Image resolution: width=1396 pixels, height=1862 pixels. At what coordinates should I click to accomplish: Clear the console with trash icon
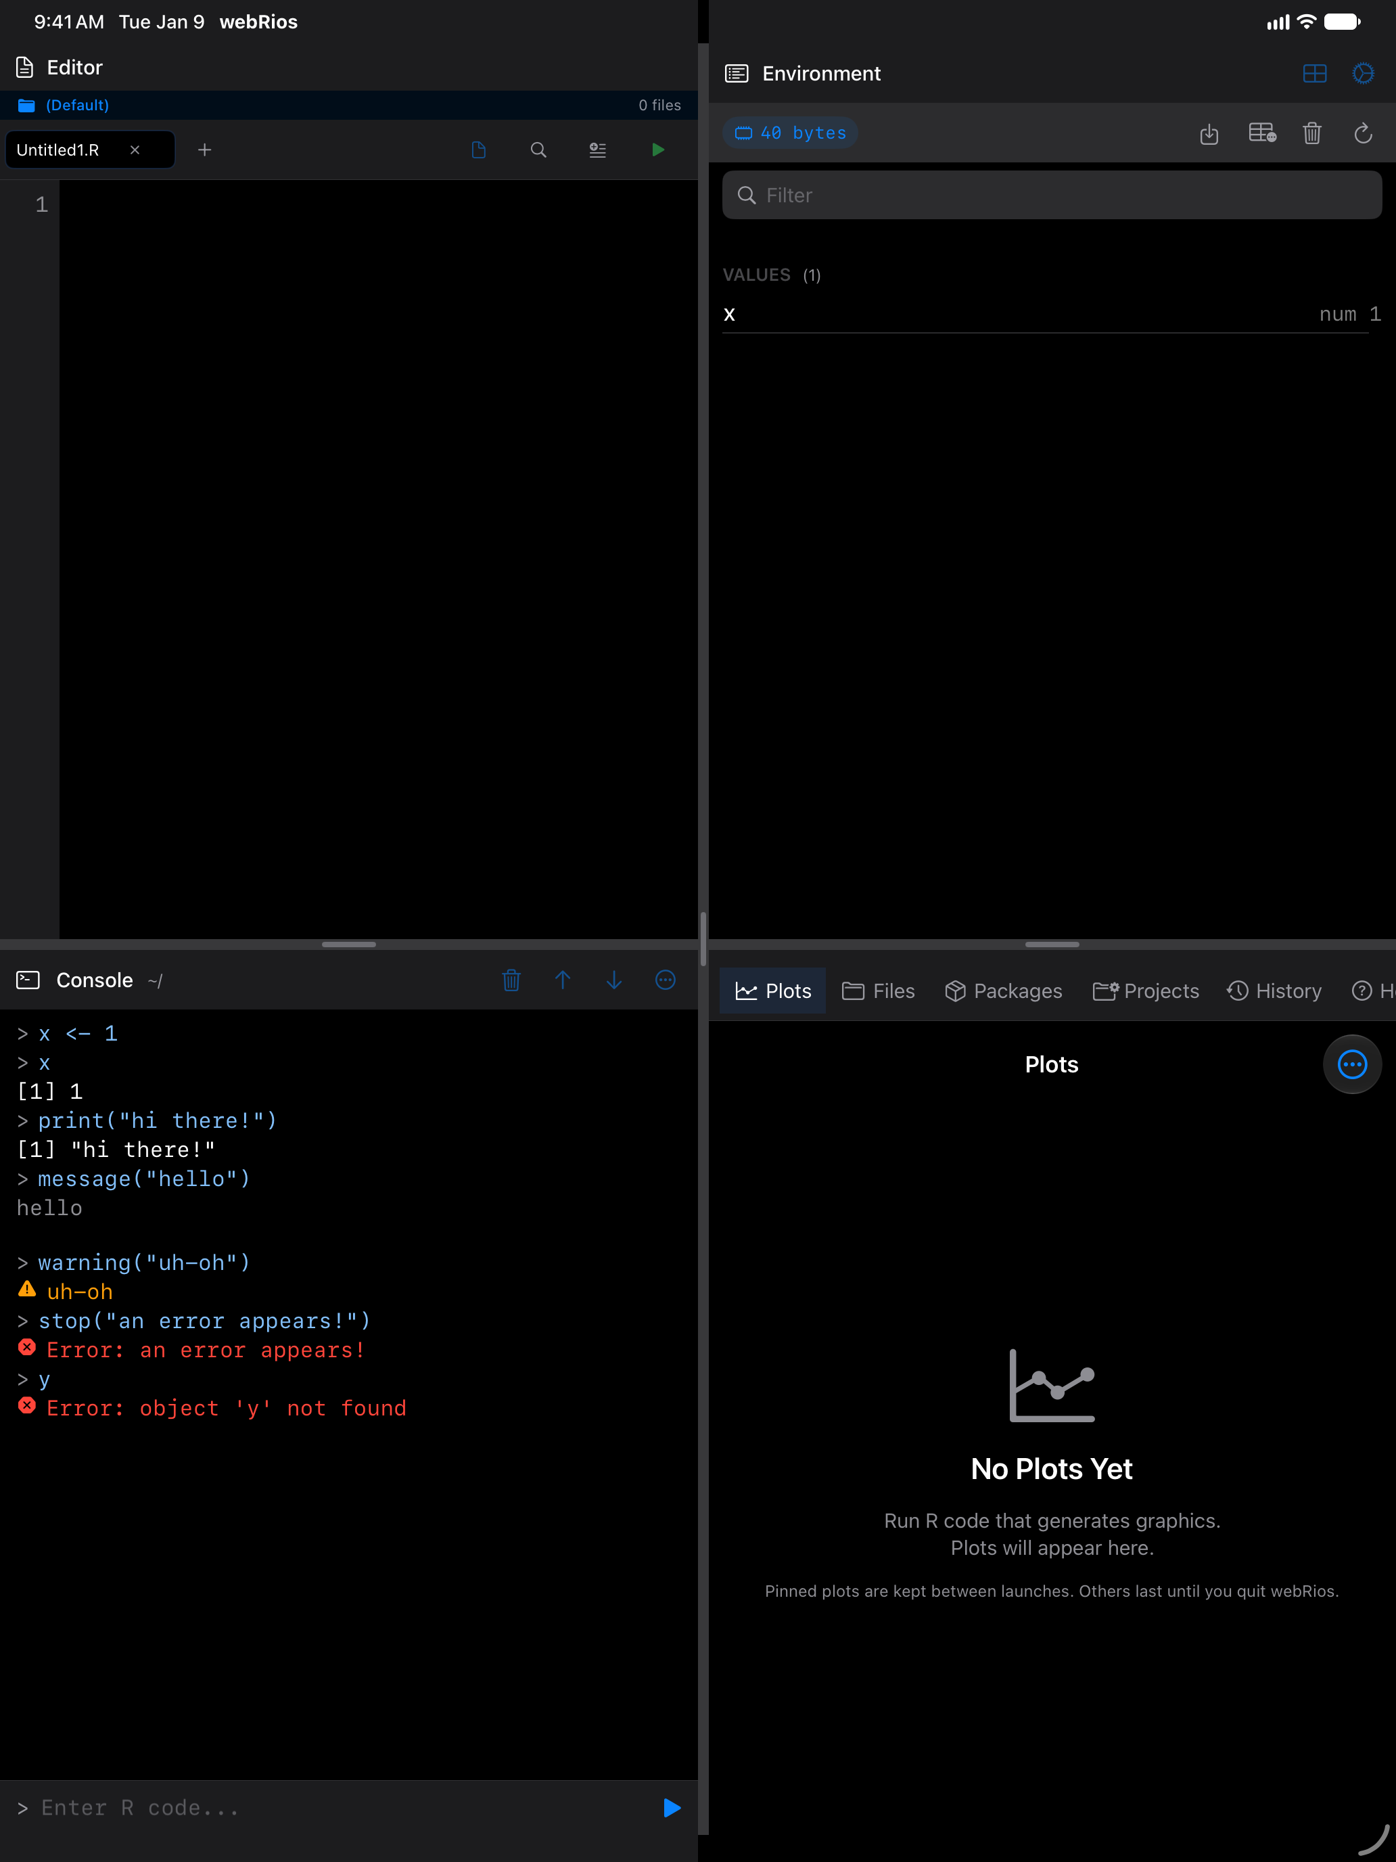point(511,980)
